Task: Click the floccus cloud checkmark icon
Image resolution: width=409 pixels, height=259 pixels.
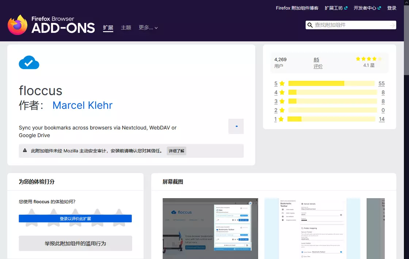Action: [x=29, y=62]
